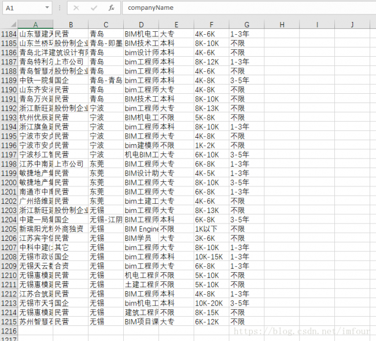Click the Enter checkmark in formula bar
376x341 pixels.
point(93,8)
